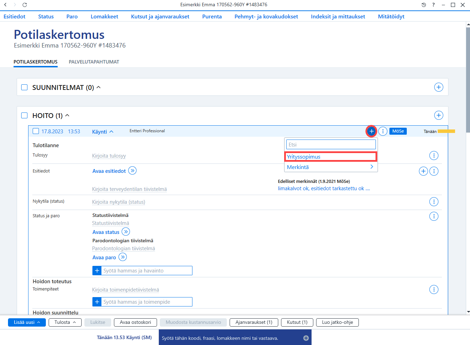Tick the 17.8.2023 visit checkbox

pos(36,131)
